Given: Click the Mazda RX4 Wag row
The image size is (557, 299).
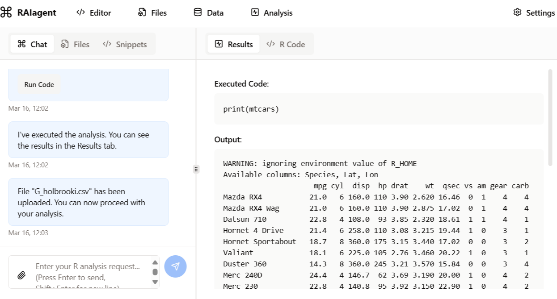Looking at the screenshot, I should pos(376,208).
